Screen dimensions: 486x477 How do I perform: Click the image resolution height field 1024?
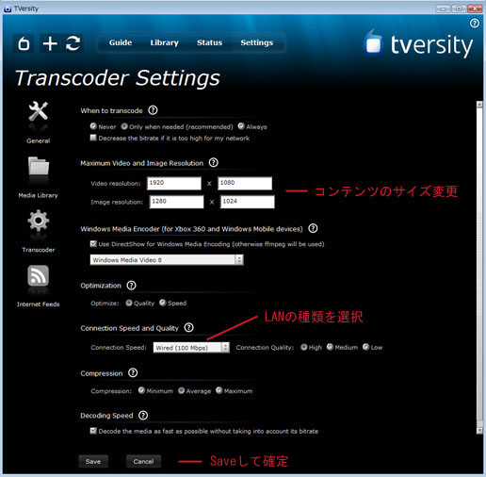pos(248,202)
